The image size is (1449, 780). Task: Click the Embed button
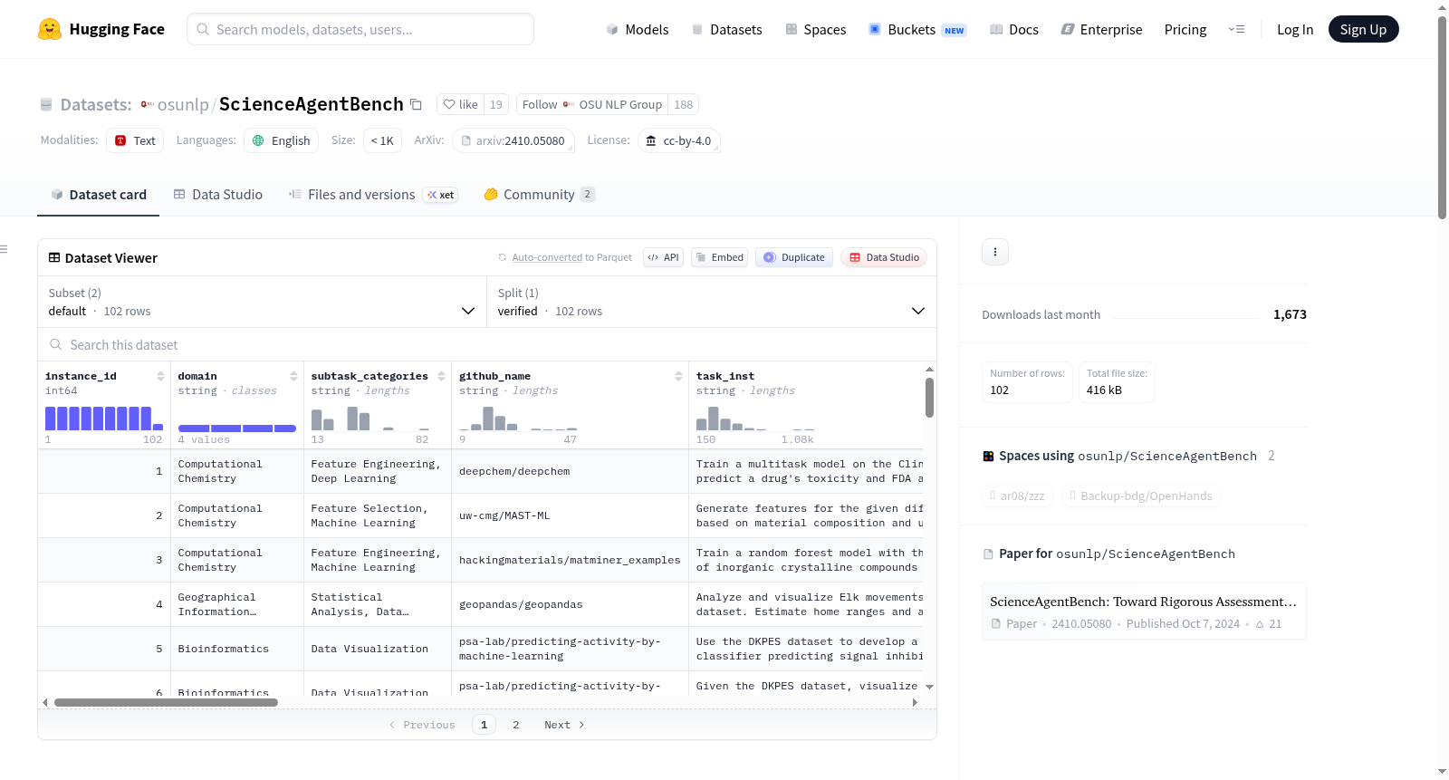pyautogui.click(x=720, y=257)
